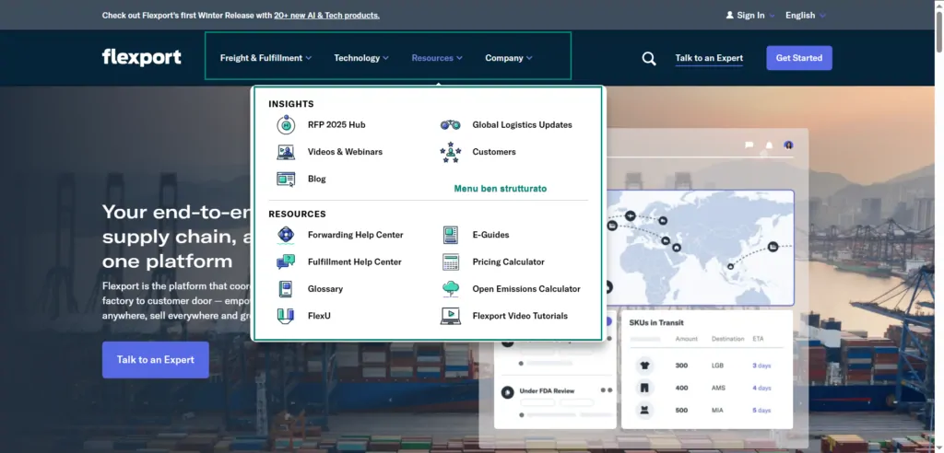Image resolution: width=944 pixels, height=453 pixels.
Task: Click the binoculars icon for Global Logistics Updates
Action: click(450, 125)
